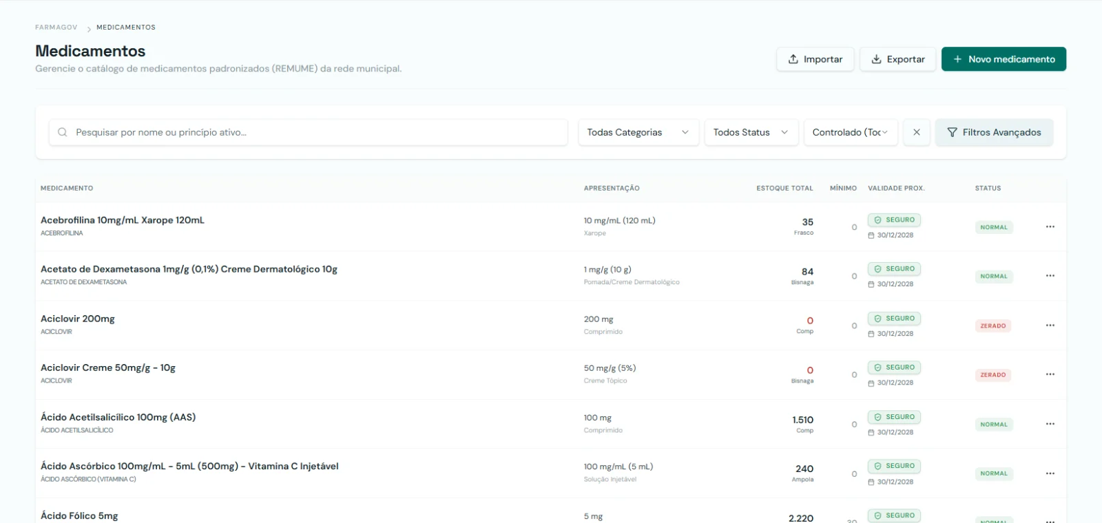The width and height of the screenshot is (1102, 523).
Task: Click ZERADO badge in Aciclovir Creme row
Action: click(x=993, y=375)
